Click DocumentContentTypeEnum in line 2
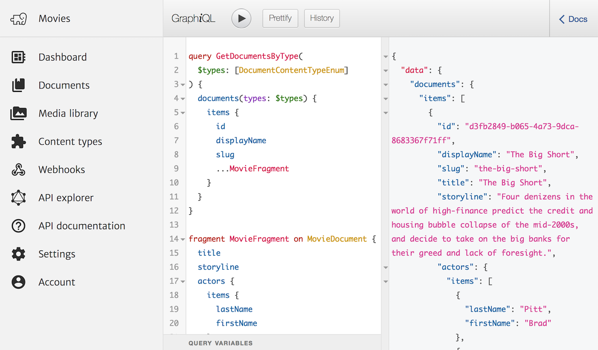598x350 pixels. click(292, 70)
